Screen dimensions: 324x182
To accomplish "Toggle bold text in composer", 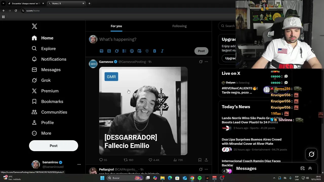I will click(x=155, y=51).
